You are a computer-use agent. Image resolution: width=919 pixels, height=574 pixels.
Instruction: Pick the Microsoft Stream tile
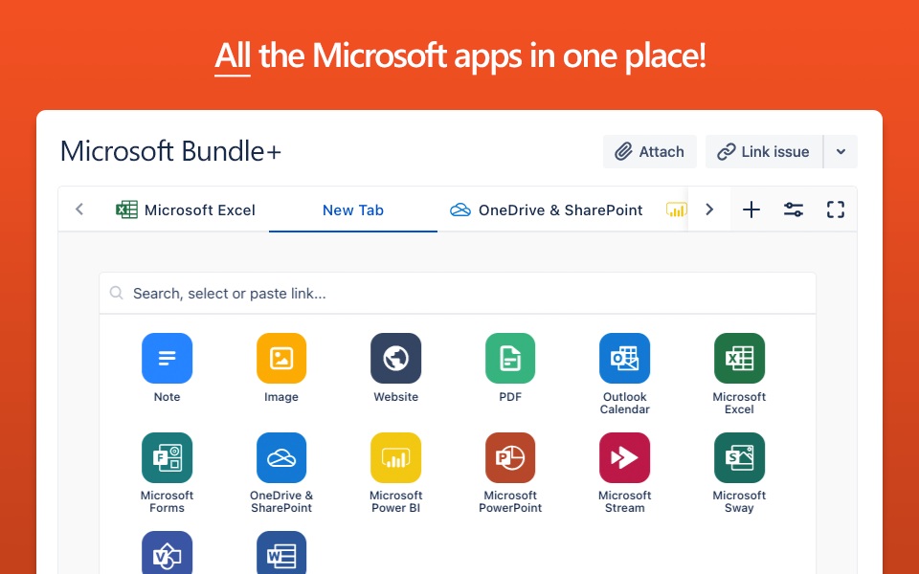[625, 458]
